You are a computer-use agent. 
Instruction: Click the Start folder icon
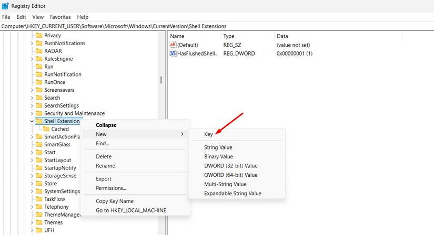coord(39,152)
